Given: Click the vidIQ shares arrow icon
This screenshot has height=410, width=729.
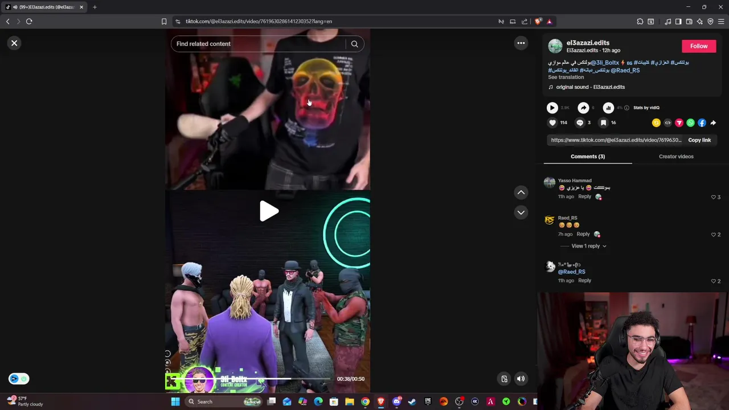Looking at the screenshot, I should point(583,108).
